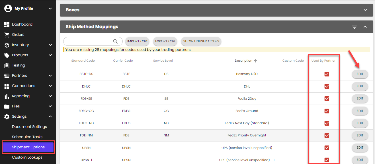Click the Dashboard grid icon in sidebar
375x164 pixels.
click(7, 24)
